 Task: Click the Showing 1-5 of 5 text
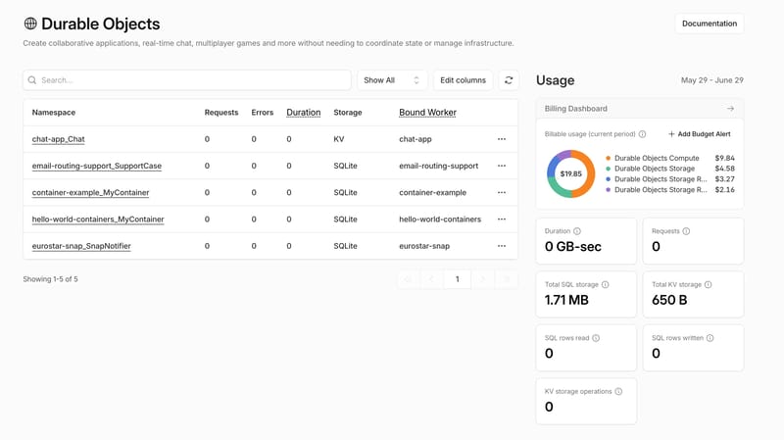pyautogui.click(x=51, y=279)
